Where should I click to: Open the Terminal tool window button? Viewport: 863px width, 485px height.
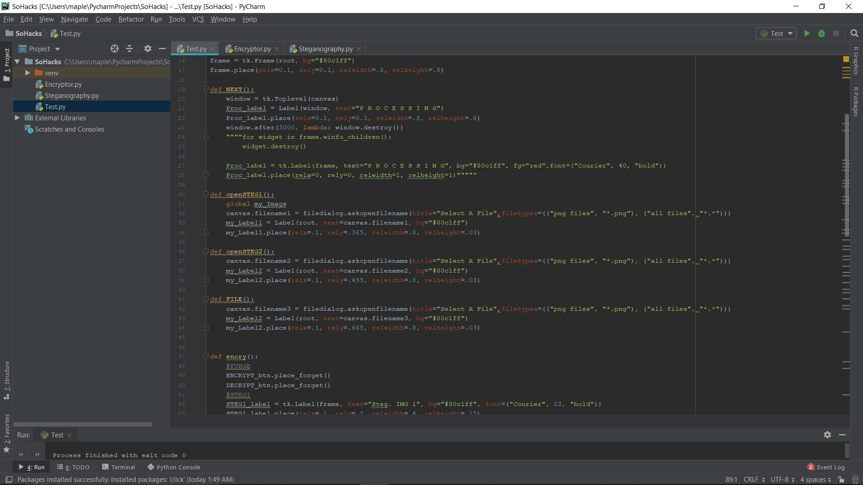tap(119, 467)
